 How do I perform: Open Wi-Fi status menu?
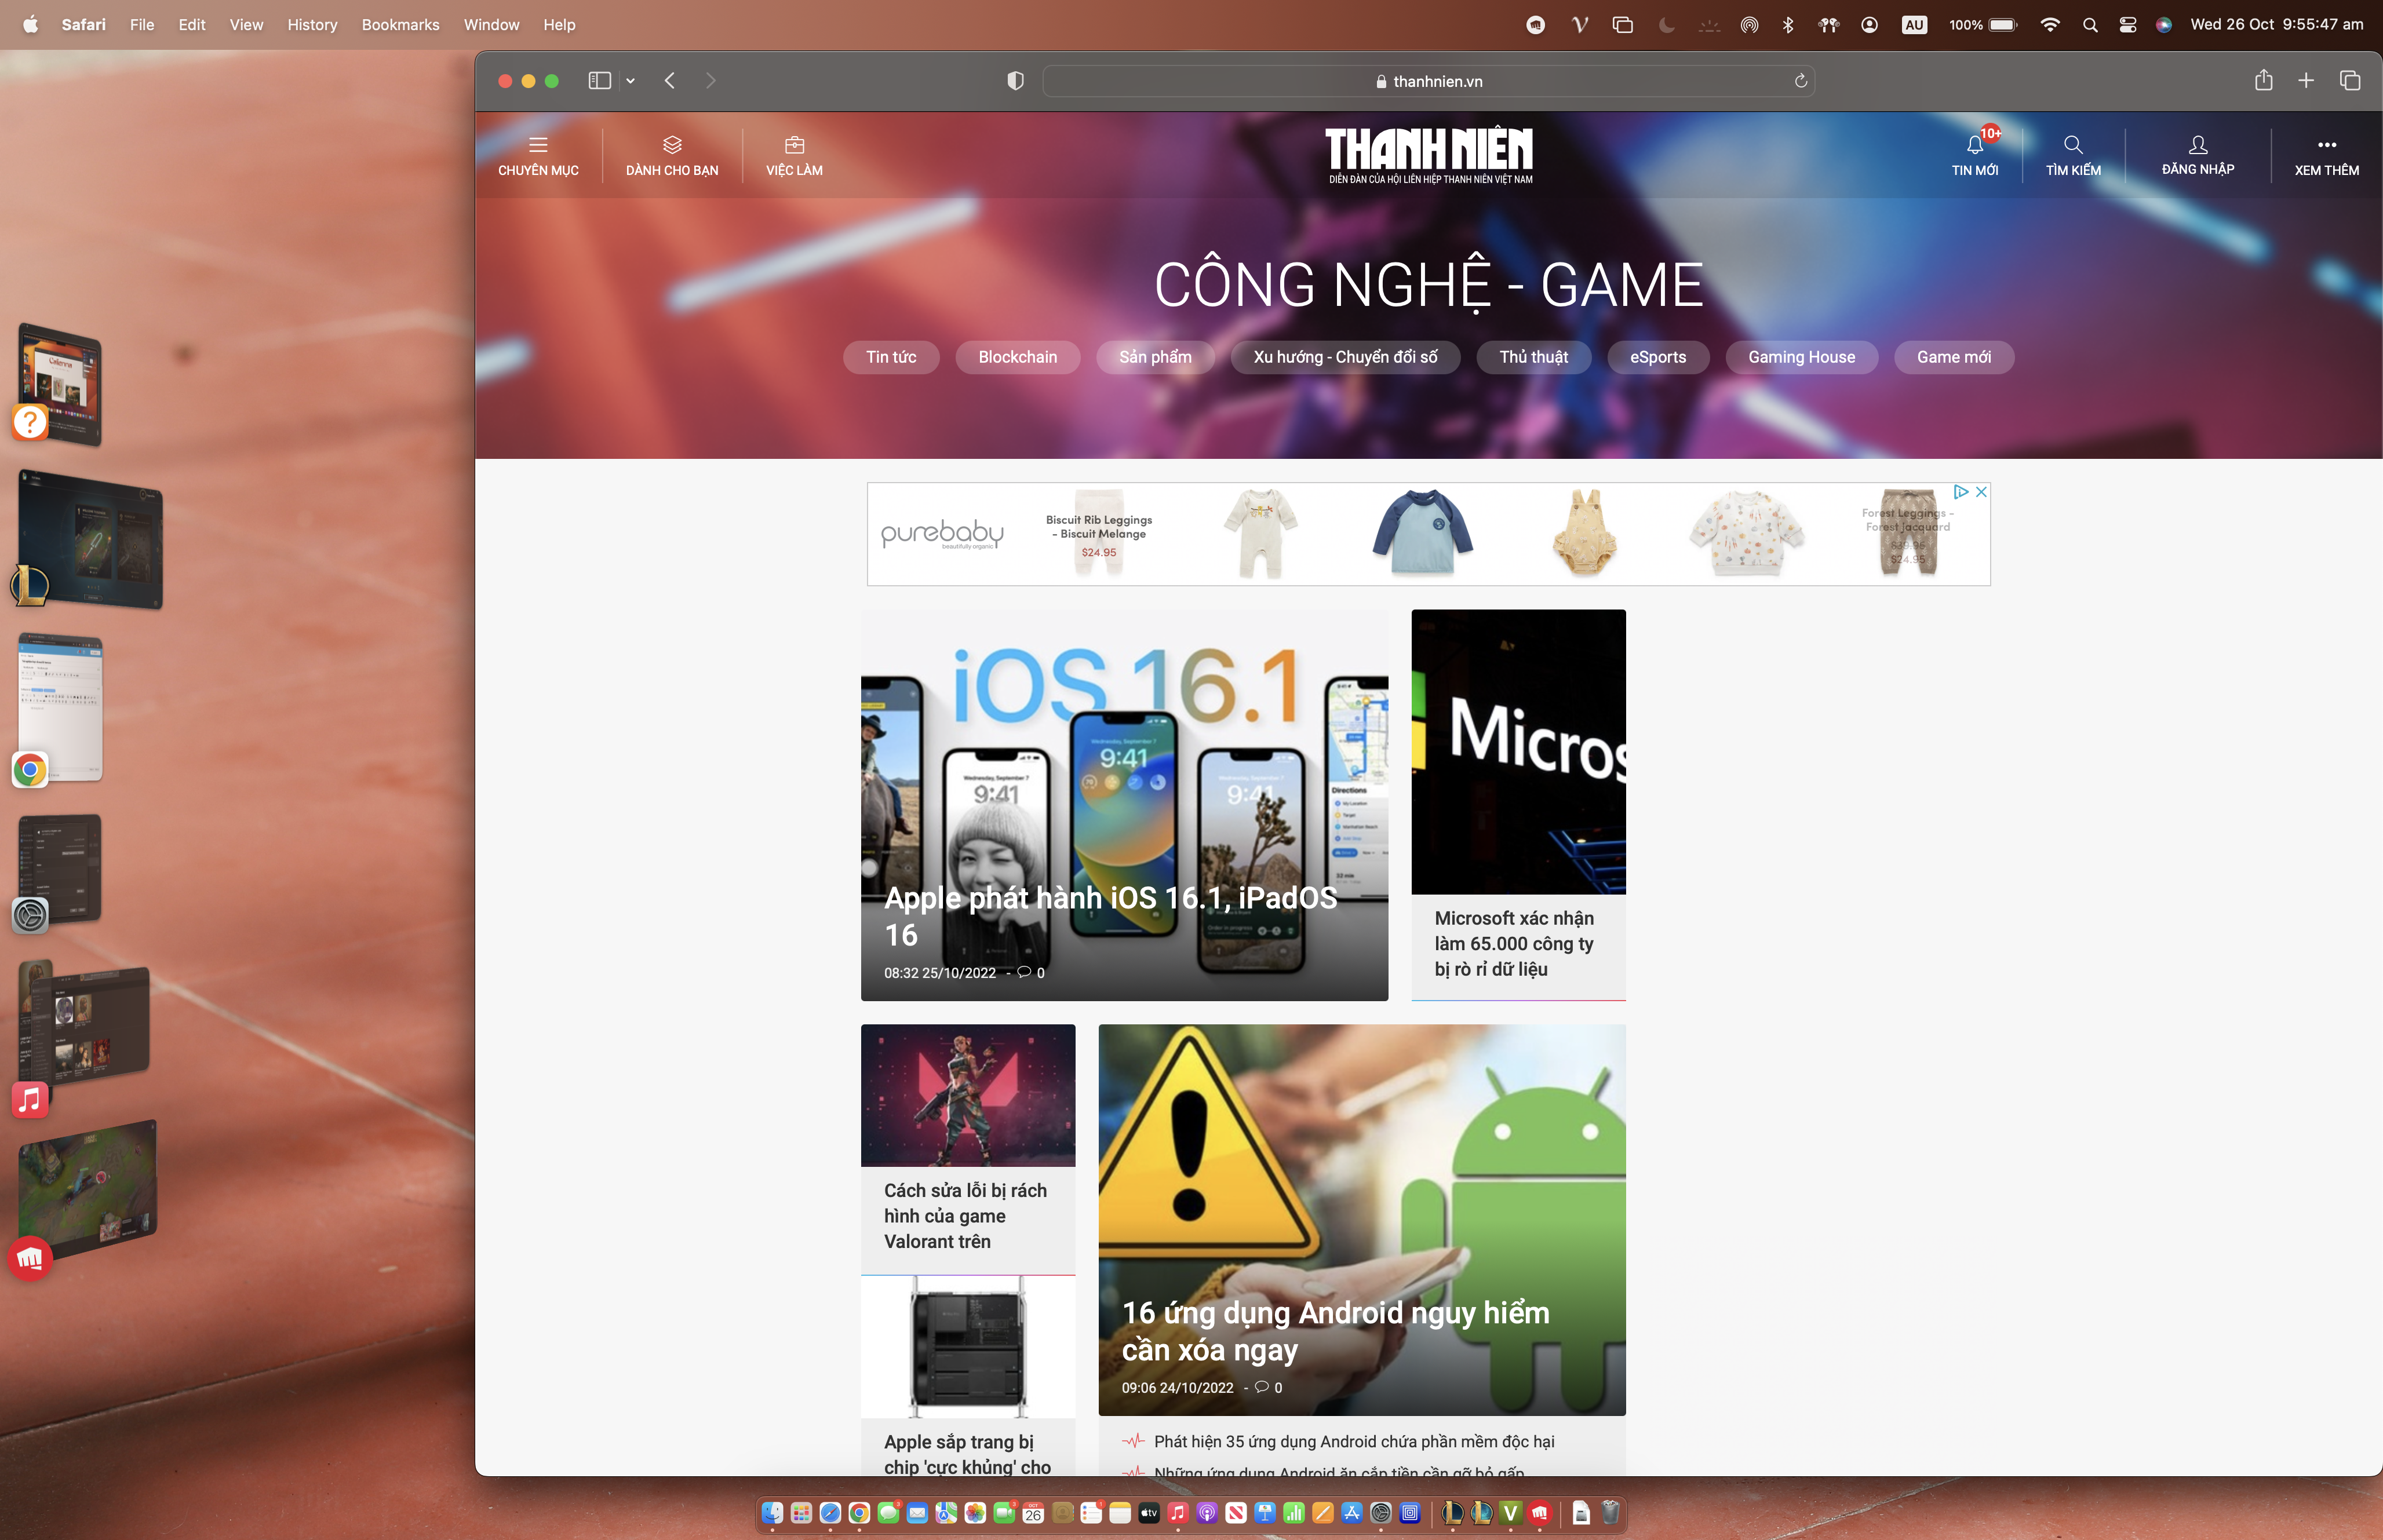click(x=2050, y=24)
